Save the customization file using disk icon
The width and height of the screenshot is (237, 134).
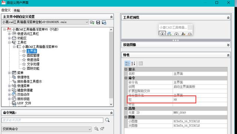(98, 23)
